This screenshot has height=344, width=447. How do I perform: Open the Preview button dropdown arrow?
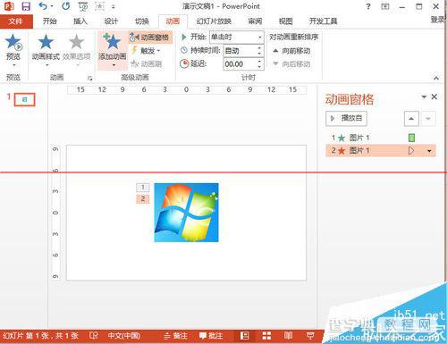click(13, 64)
